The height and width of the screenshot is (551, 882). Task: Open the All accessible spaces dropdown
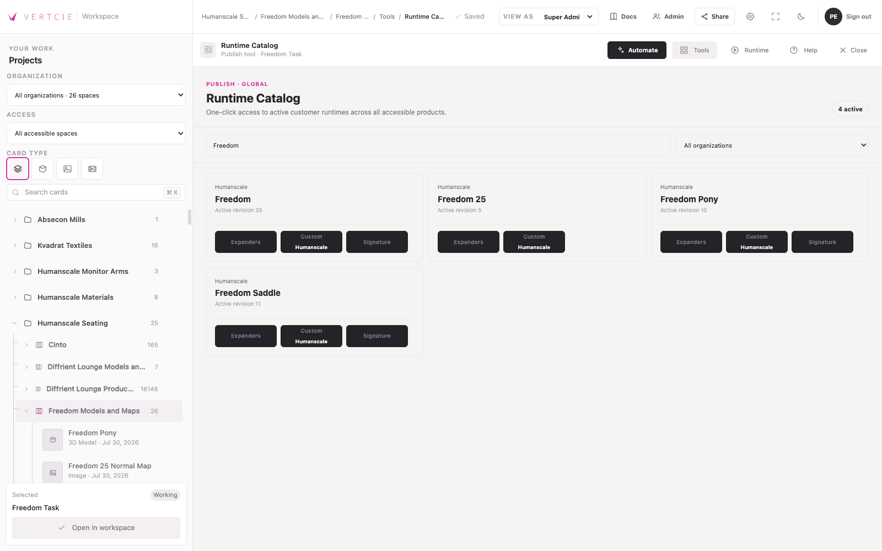click(96, 133)
